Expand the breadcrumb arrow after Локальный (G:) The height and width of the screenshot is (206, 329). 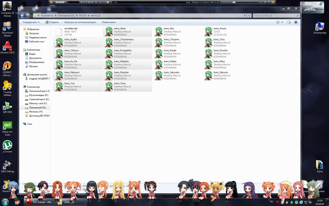point(77,16)
